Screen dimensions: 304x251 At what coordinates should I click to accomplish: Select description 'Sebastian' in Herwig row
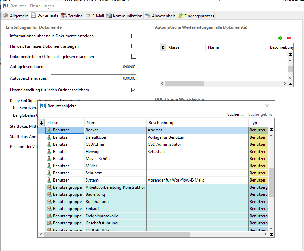coord(197,152)
